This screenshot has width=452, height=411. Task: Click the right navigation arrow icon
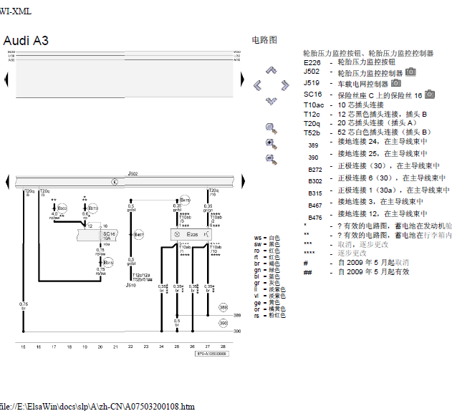point(285,85)
